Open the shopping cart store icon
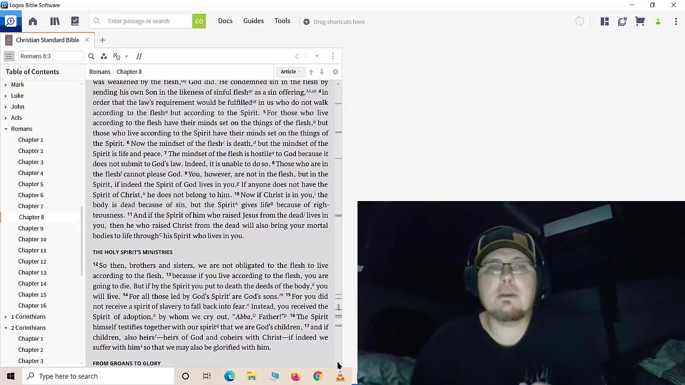This screenshot has height=385, width=685. tap(640, 21)
